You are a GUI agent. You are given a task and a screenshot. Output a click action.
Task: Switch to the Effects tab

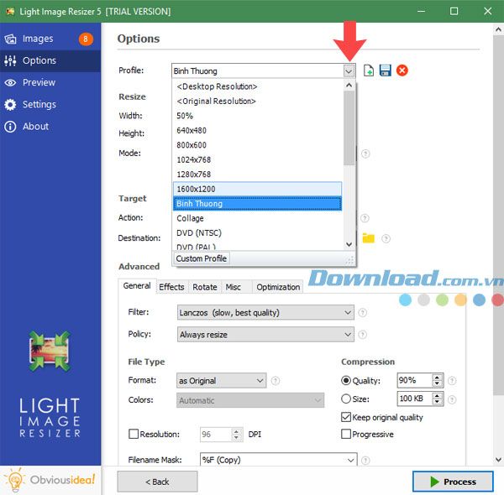pyautogui.click(x=171, y=287)
